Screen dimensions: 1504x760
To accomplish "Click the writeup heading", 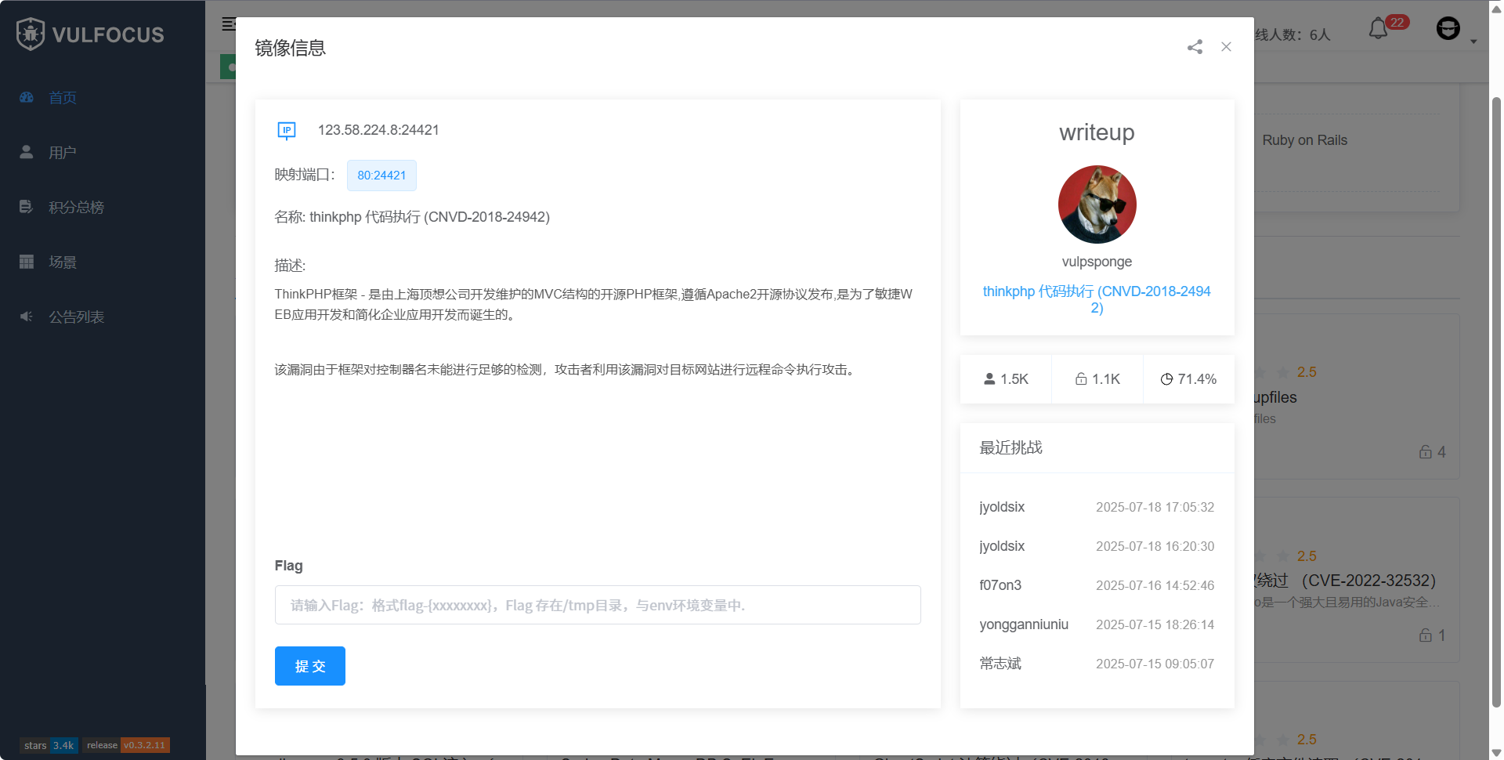I will pos(1097,132).
